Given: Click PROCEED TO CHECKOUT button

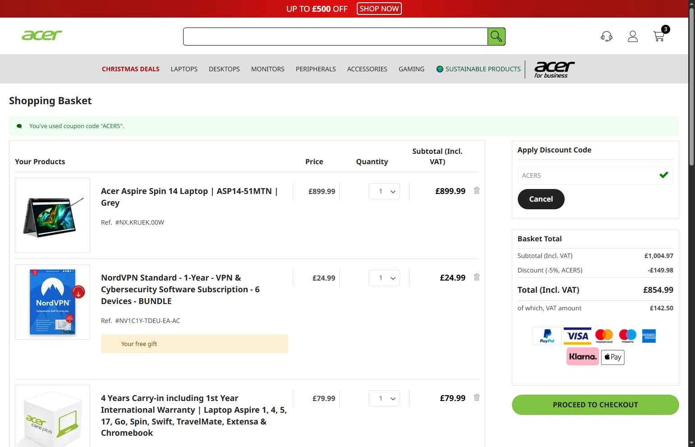Looking at the screenshot, I should coord(595,405).
